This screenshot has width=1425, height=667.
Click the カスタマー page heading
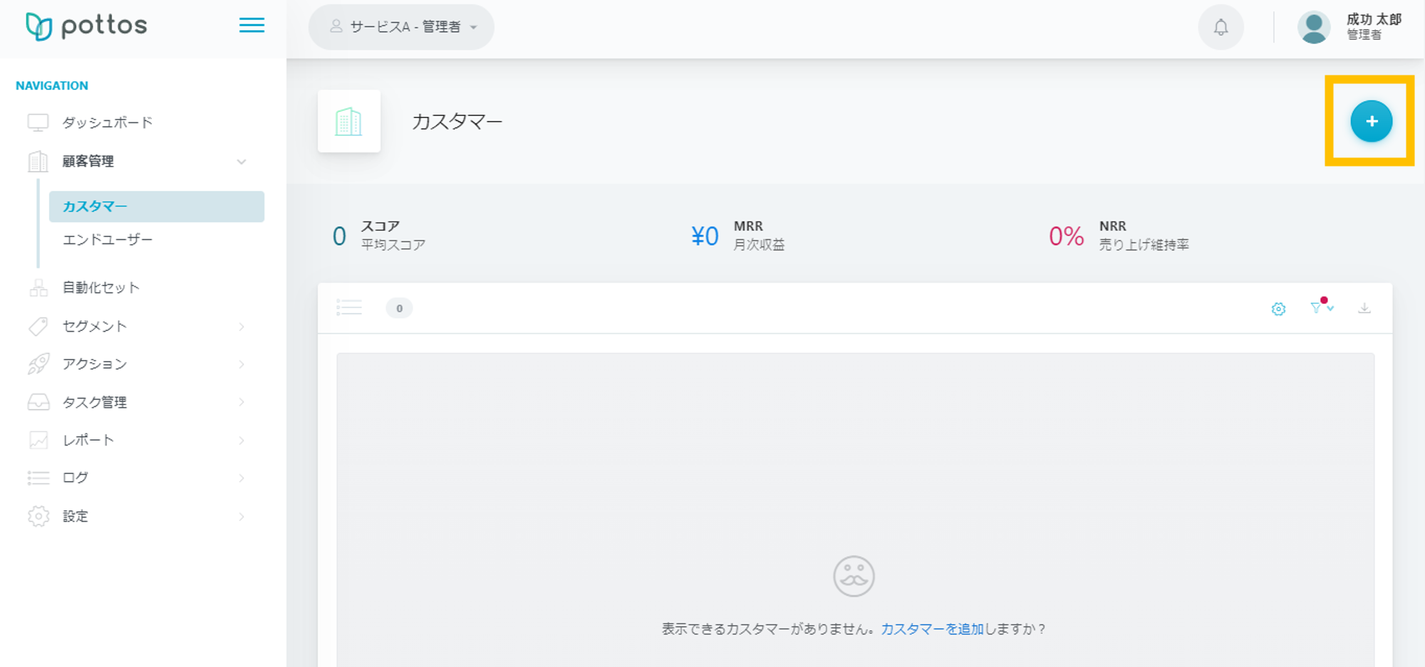click(x=457, y=122)
